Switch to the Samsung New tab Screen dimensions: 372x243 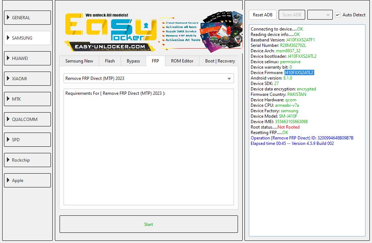tap(79, 61)
